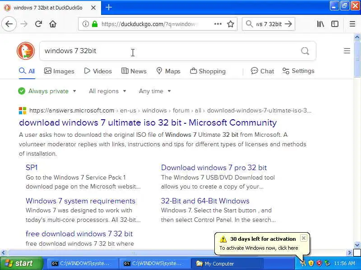Go back to the previous page
Viewport: 361px width, 270px height.
pos(9,24)
